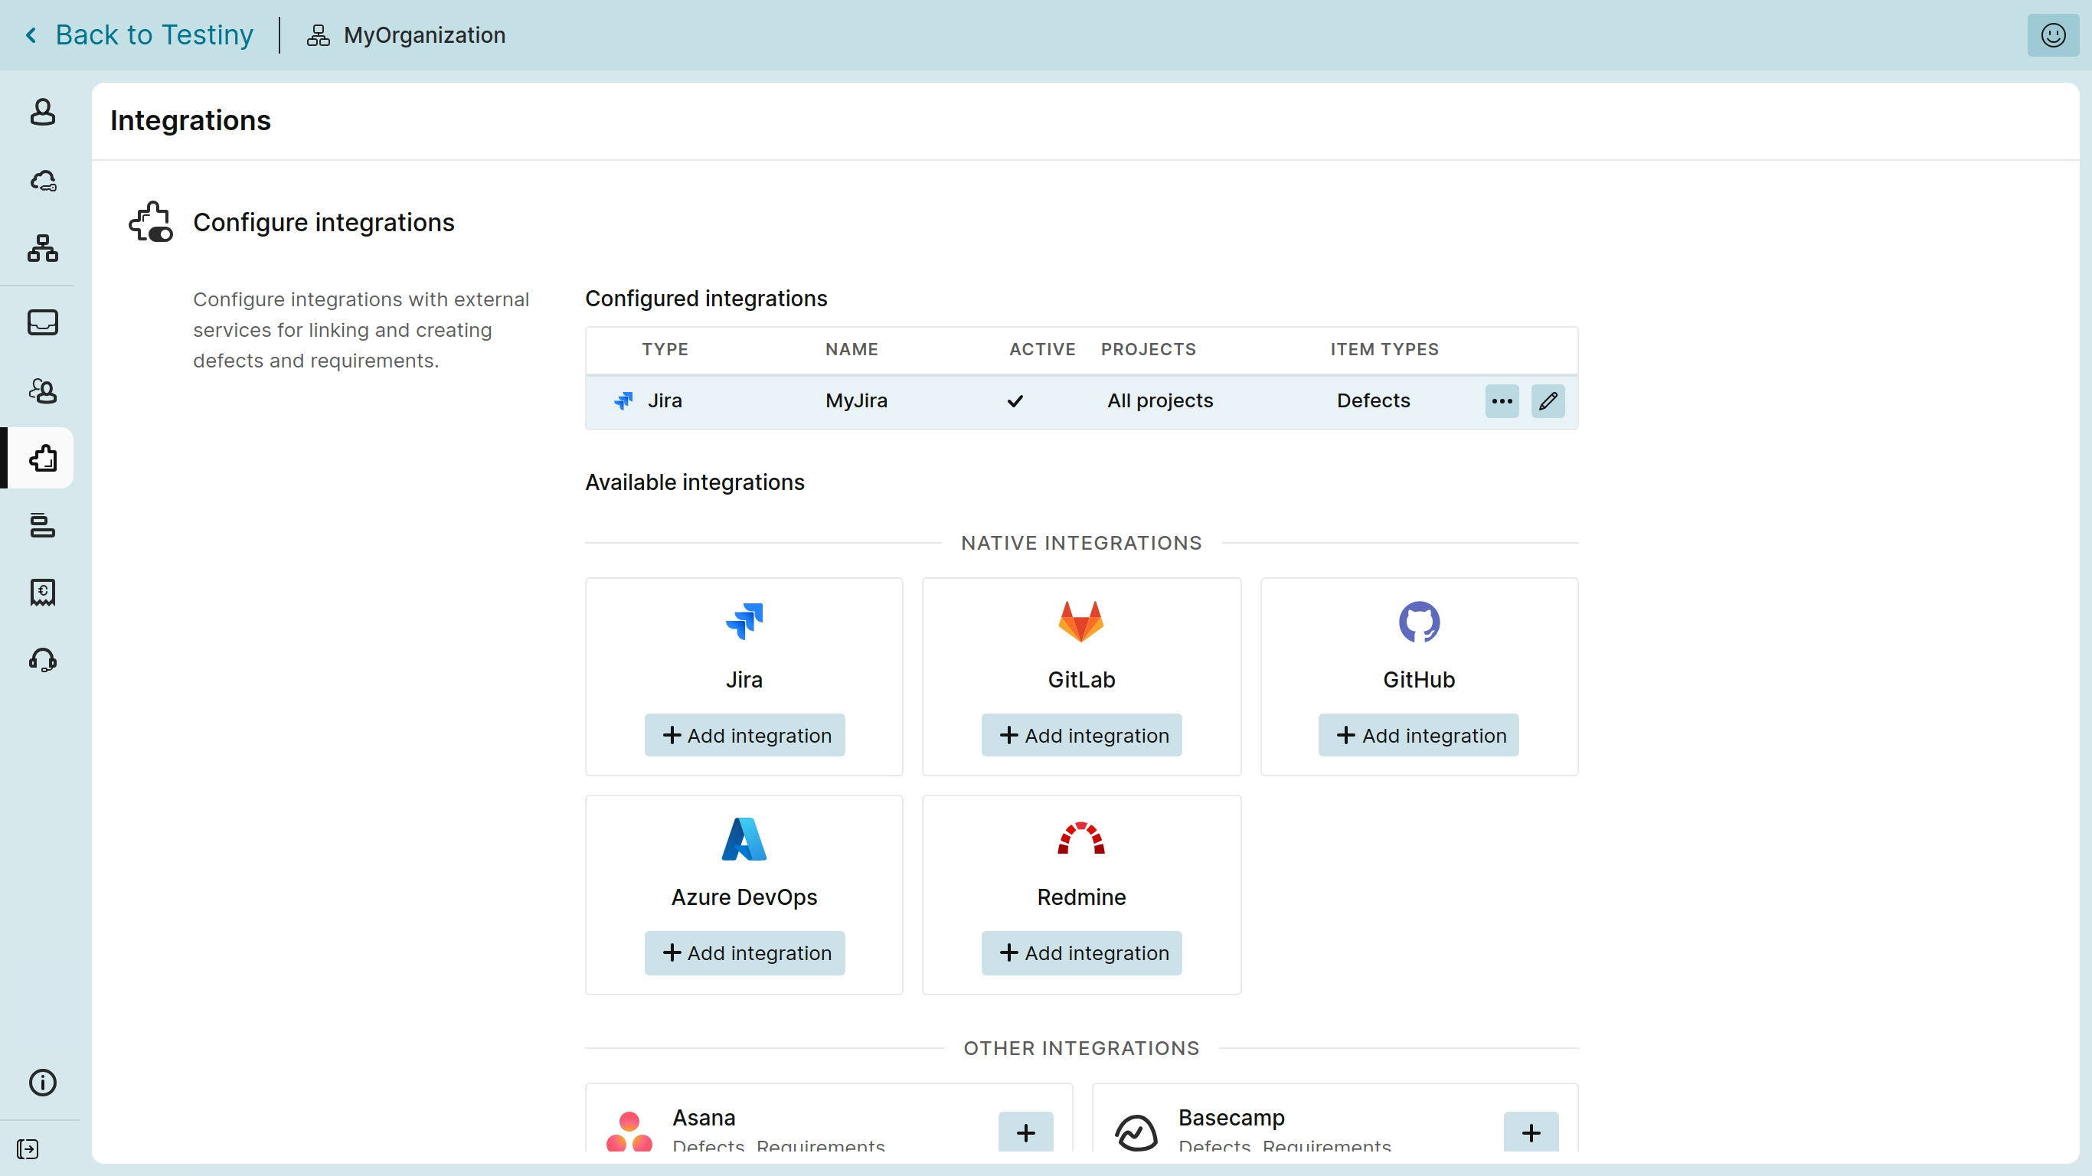Add a GitLab integration
This screenshot has height=1176, width=2092.
(x=1081, y=735)
